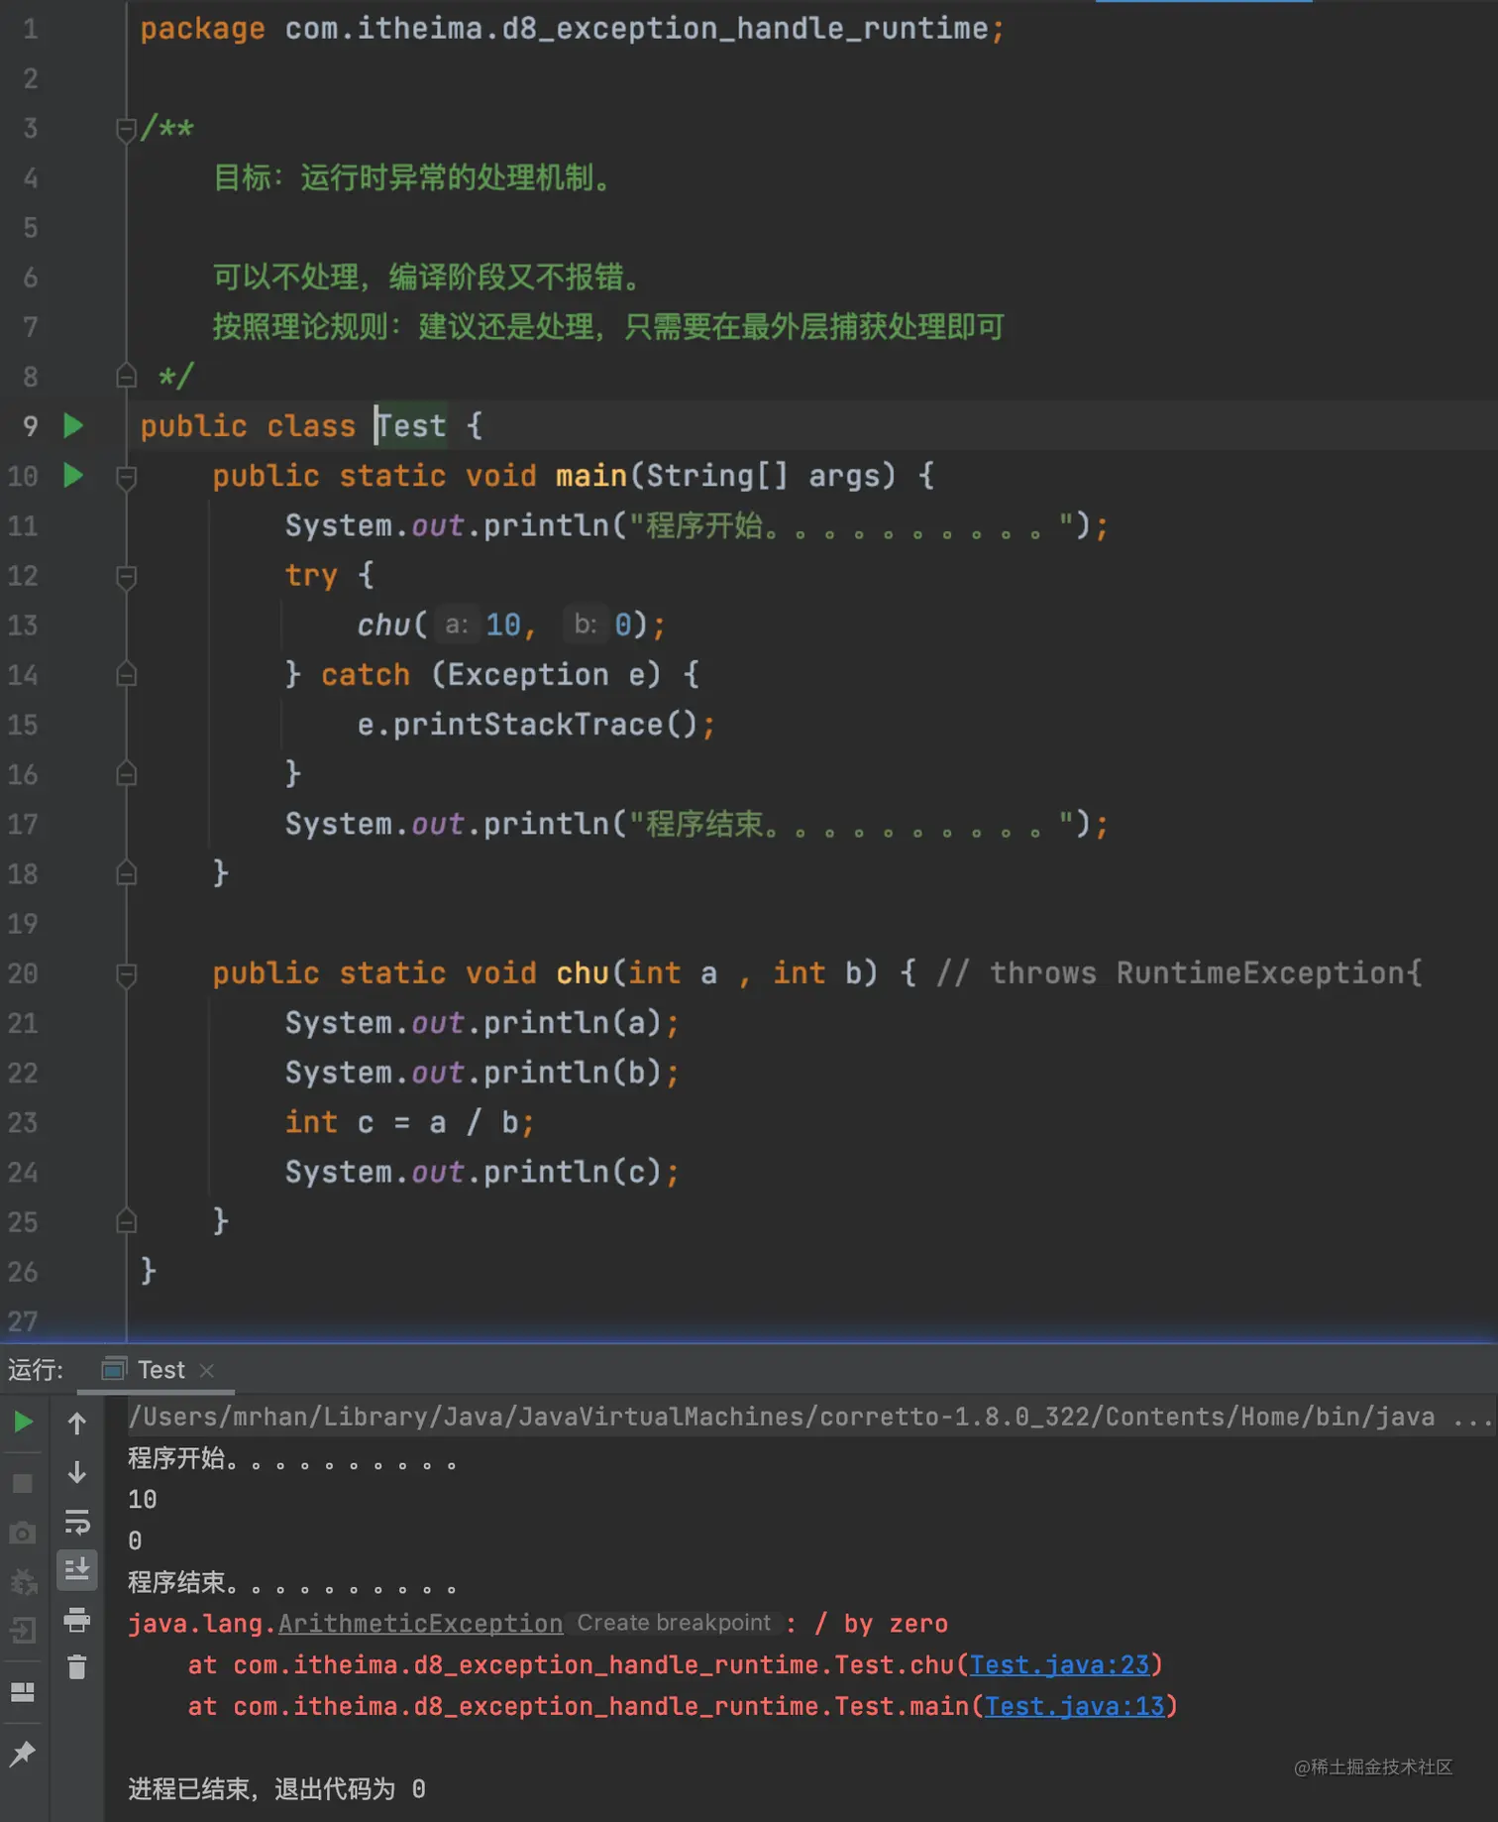Click '// throws RuntimeException{' comment
1498x1822 pixels.
tap(1179, 973)
